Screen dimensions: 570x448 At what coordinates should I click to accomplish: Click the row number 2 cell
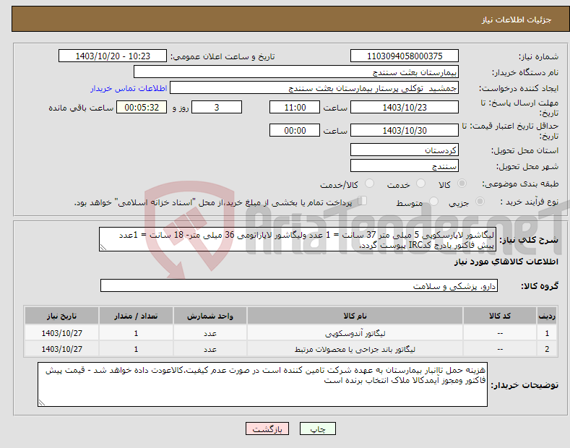click(547, 349)
